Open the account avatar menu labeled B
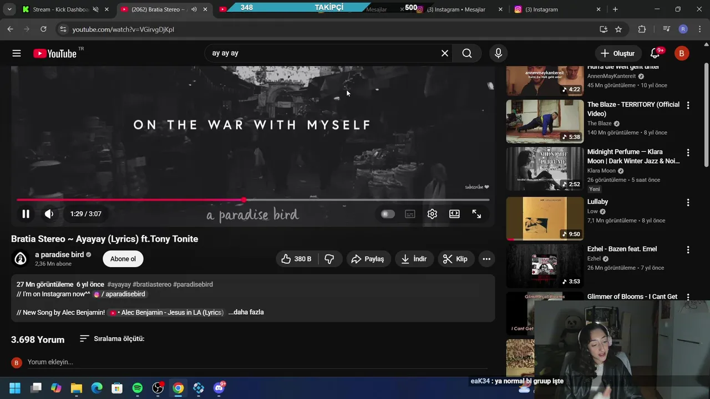Viewport: 710px width, 399px height. (x=681, y=53)
